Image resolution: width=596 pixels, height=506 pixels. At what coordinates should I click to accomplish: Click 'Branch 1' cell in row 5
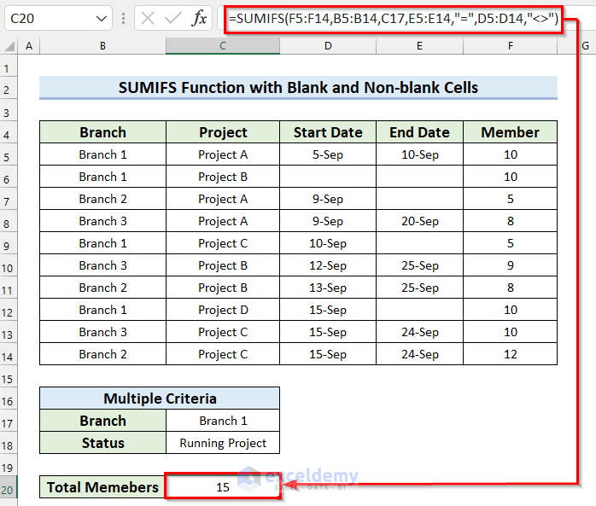point(102,154)
